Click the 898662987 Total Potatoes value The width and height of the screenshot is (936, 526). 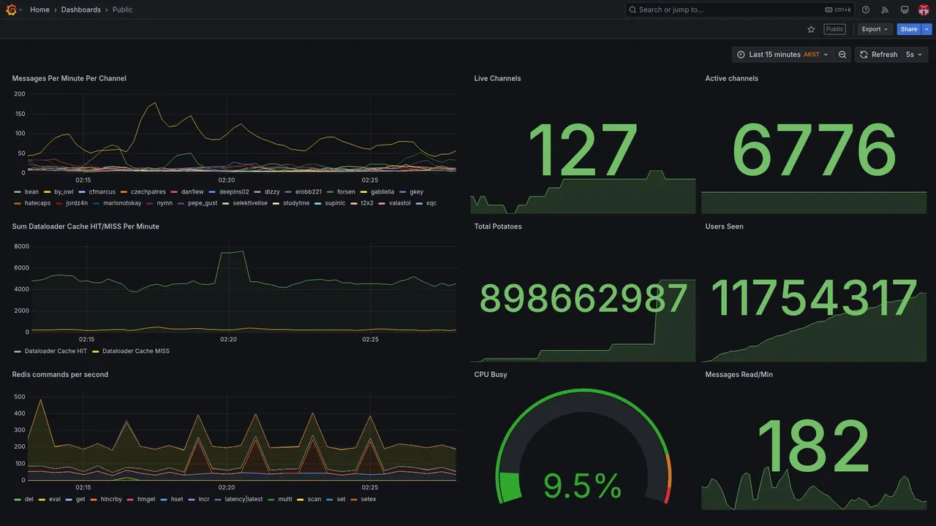pyautogui.click(x=583, y=299)
